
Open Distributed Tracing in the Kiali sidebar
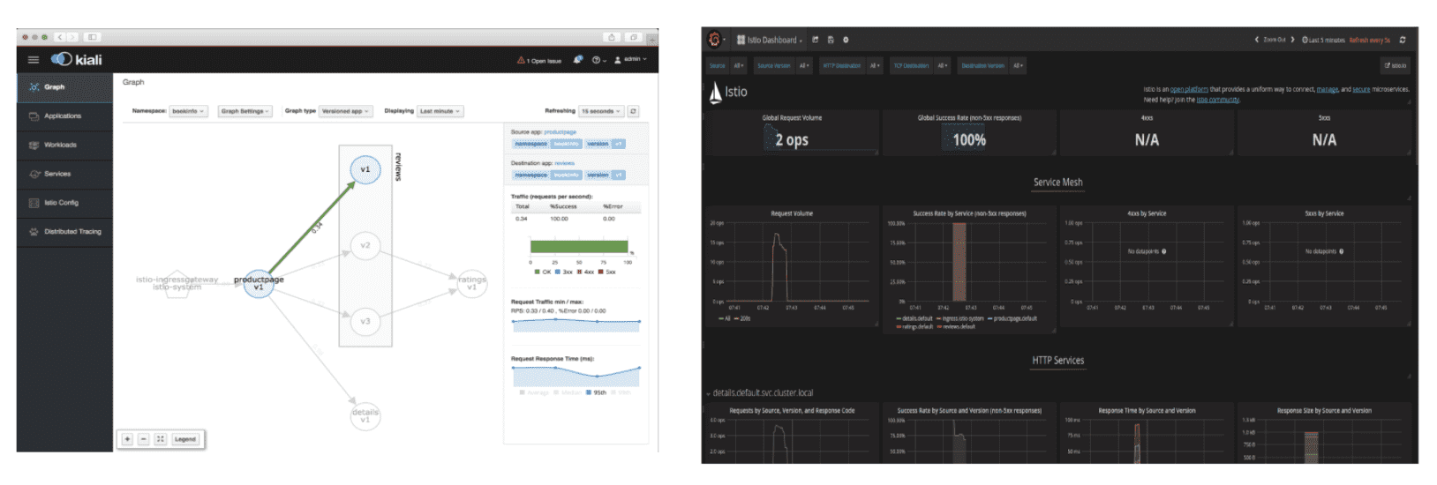64,232
